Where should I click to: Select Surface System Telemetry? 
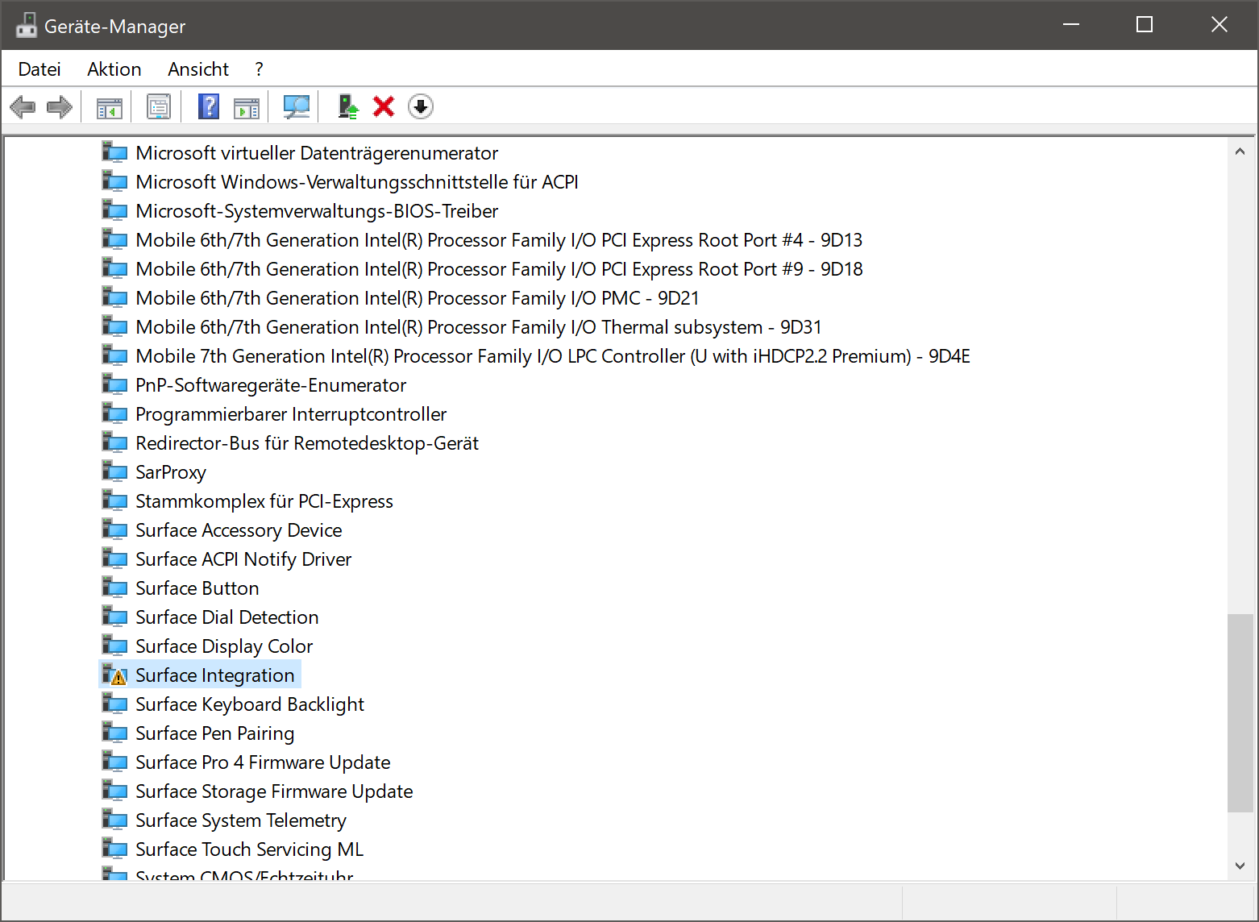click(241, 820)
